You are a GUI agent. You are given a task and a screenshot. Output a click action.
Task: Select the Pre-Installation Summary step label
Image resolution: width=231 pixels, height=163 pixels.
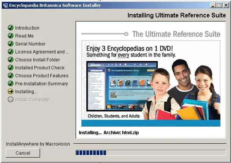42,84
